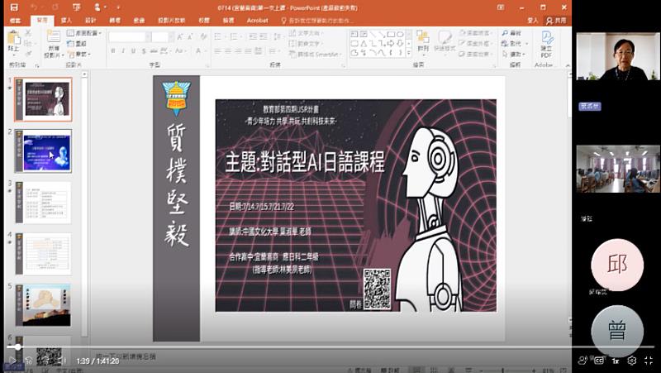661x373 pixels.
Task: Click the Reset button in slides group
Action: (77, 44)
